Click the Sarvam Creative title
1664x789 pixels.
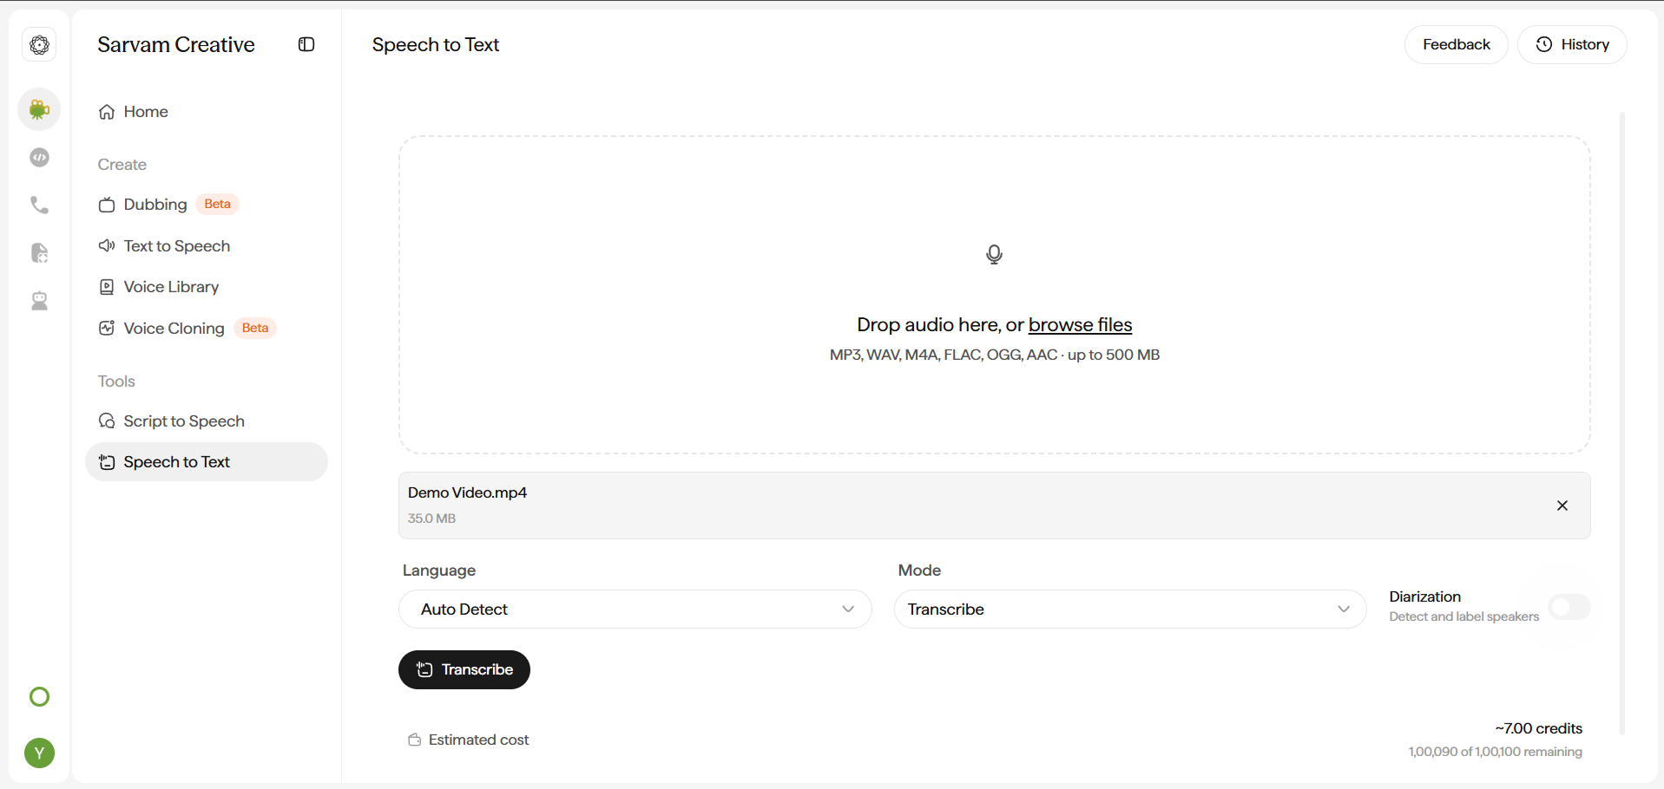click(176, 45)
